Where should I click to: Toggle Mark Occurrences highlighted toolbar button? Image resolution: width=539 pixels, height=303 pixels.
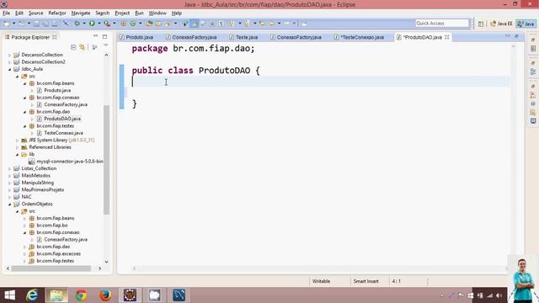(195, 24)
